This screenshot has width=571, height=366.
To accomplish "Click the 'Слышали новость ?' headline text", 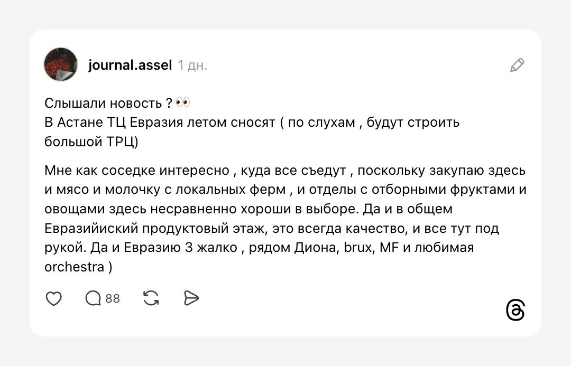I will [109, 103].
